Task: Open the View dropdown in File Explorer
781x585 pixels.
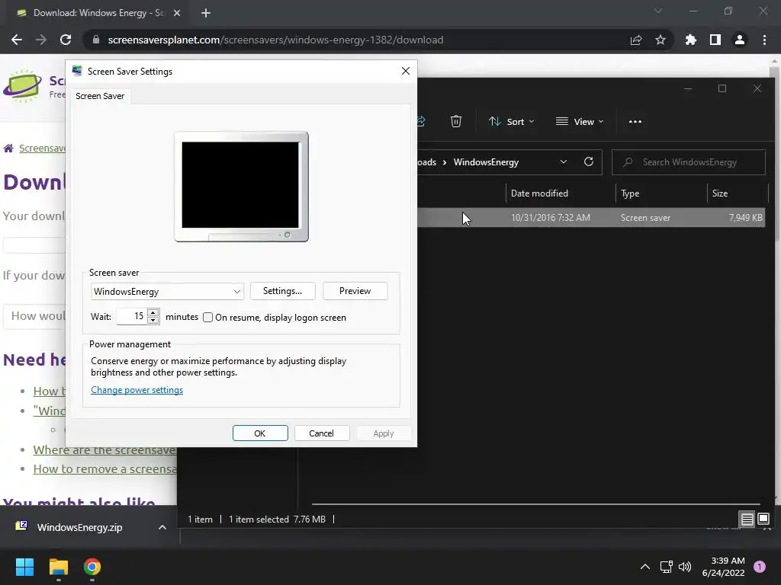Action: tap(580, 121)
